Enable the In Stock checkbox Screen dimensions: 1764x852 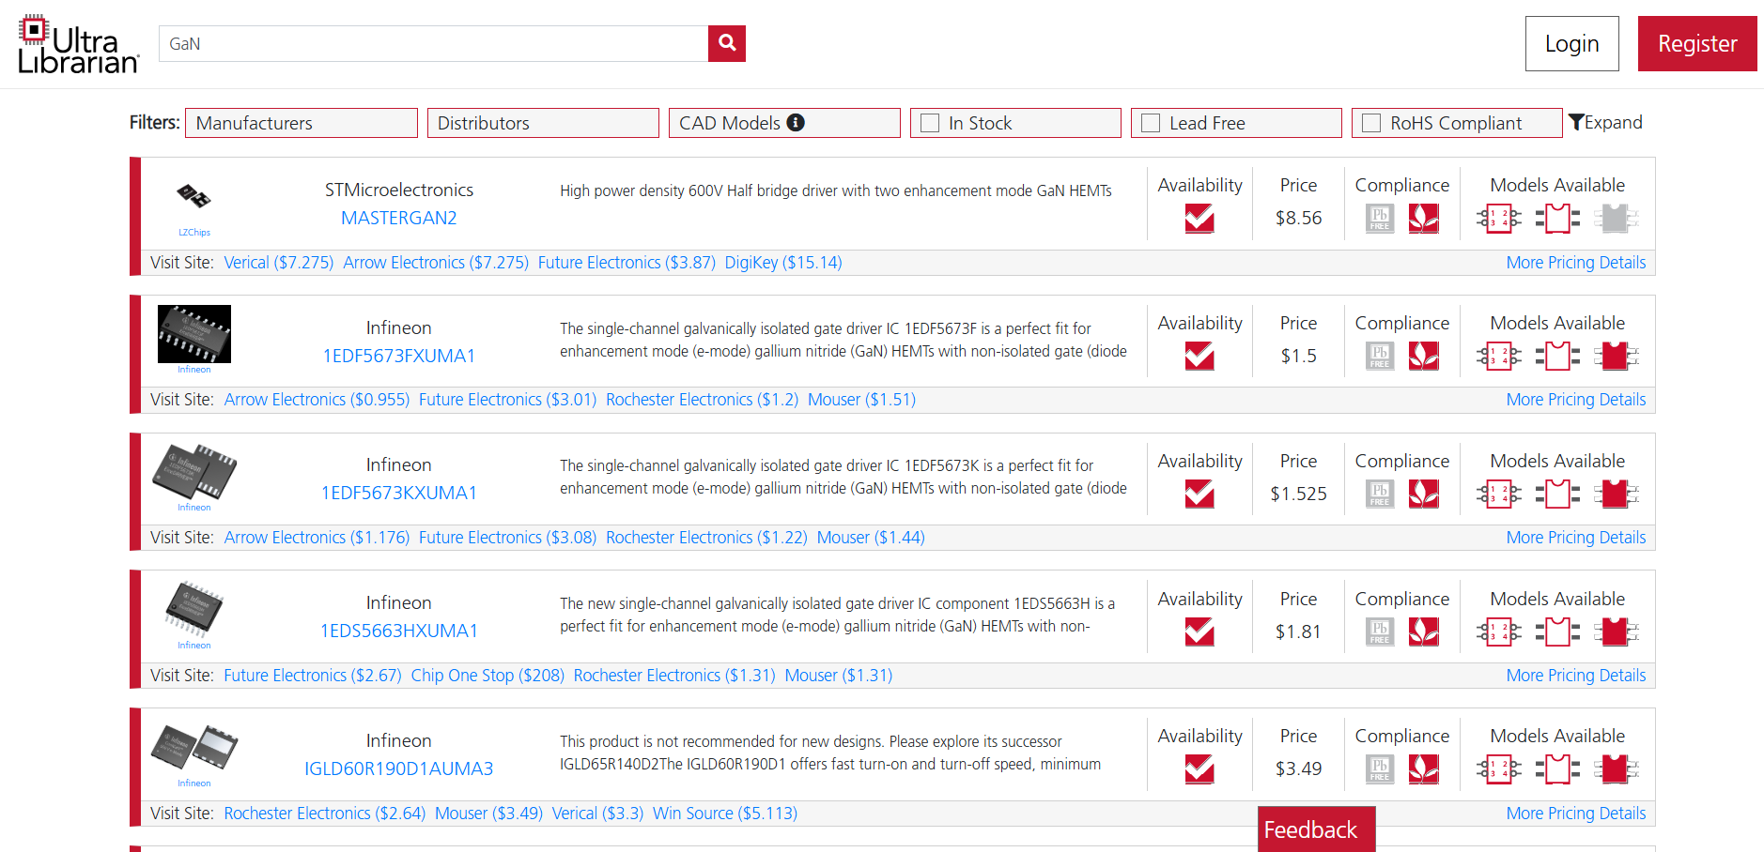coord(930,123)
